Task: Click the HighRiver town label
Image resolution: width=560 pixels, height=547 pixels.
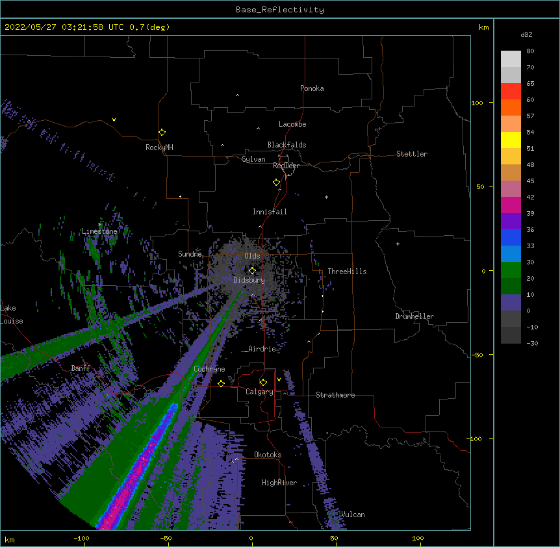Action: 279,483
